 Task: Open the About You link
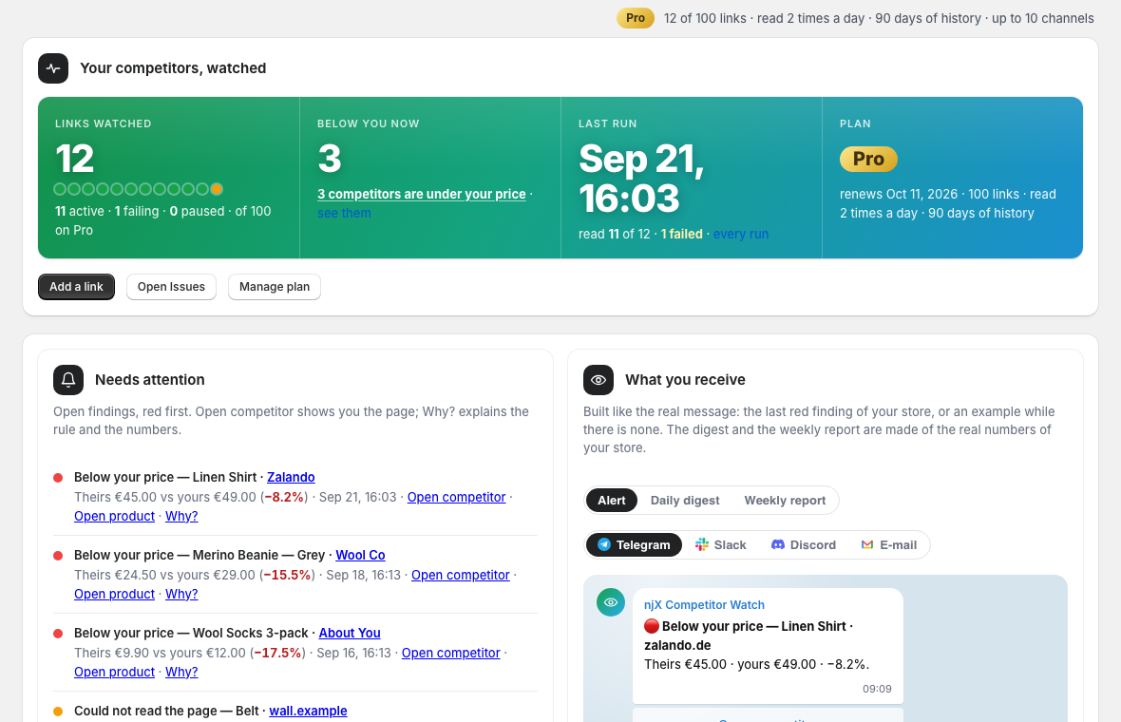tap(350, 634)
